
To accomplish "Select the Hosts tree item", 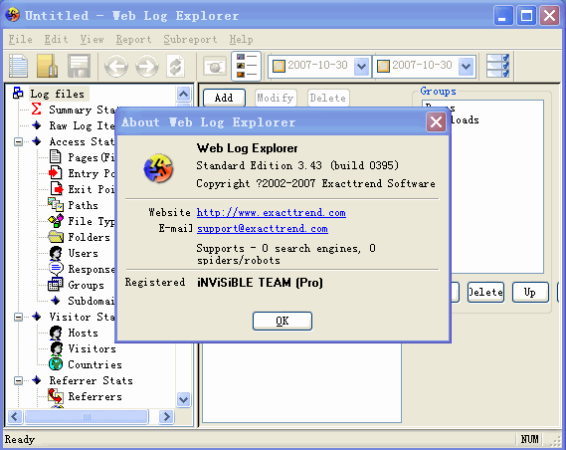I will pyautogui.click(x=83, y=333).
